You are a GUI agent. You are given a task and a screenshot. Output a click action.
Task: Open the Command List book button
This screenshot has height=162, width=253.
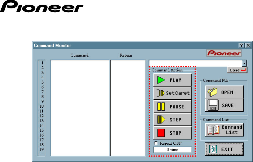[x=224, y=130]
